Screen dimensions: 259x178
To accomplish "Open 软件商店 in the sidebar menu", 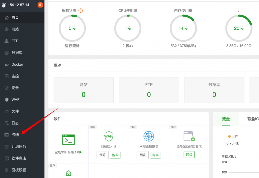I will (x=19, y=158).
